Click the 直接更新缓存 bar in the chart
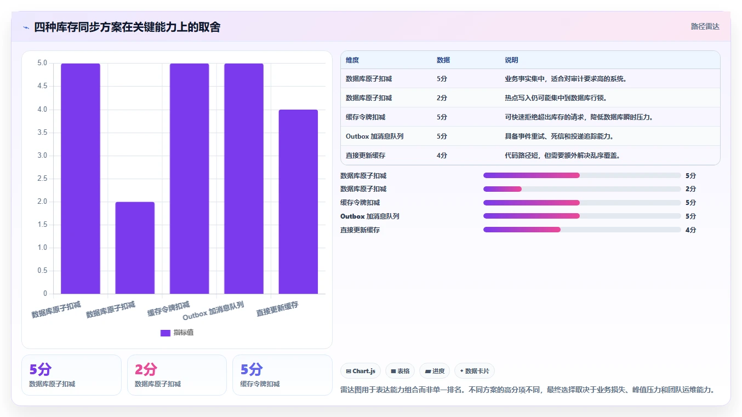This screenshot has height=417, width=742. coord(298,202)
